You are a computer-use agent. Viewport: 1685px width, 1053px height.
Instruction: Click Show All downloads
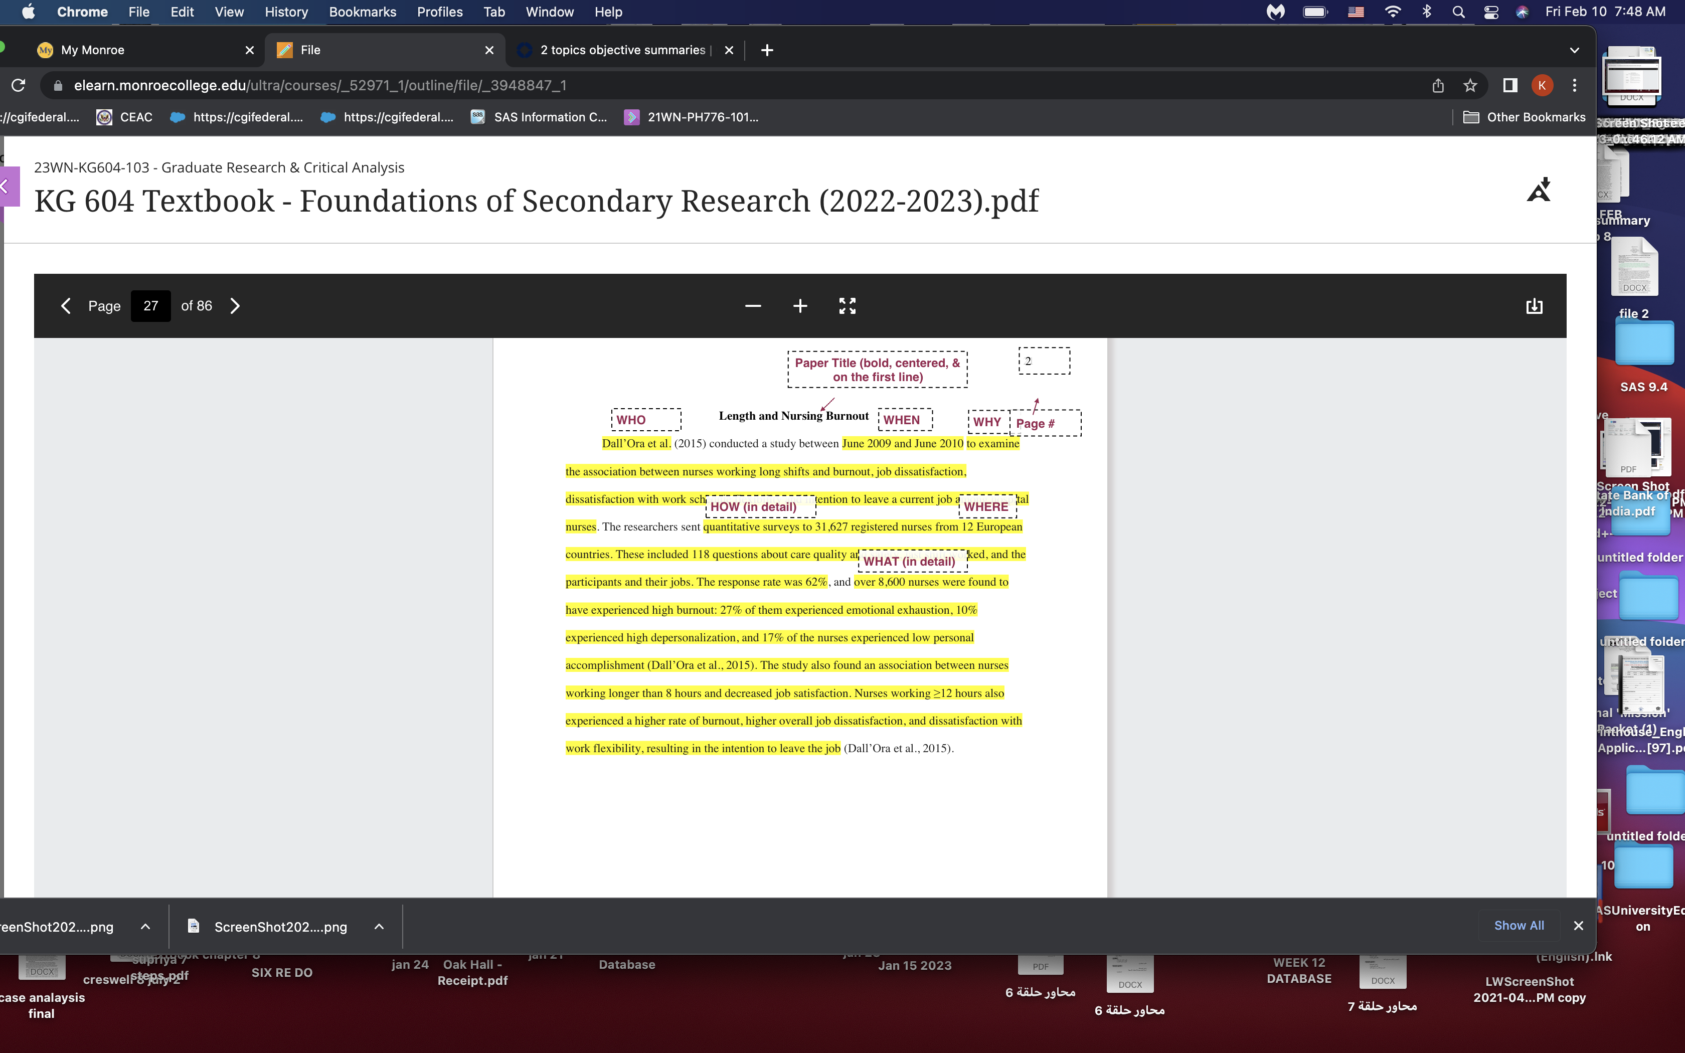(x=1519, y=925)
